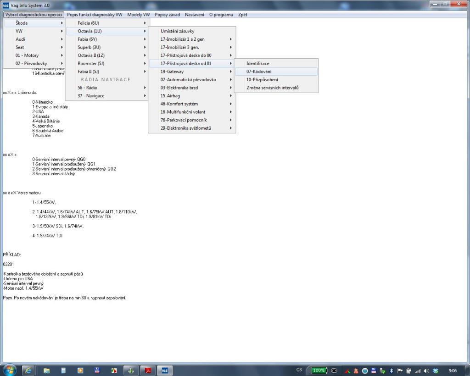
Task: Select the 10-Přizpůsobení menu item
Action: coord(276,80)
